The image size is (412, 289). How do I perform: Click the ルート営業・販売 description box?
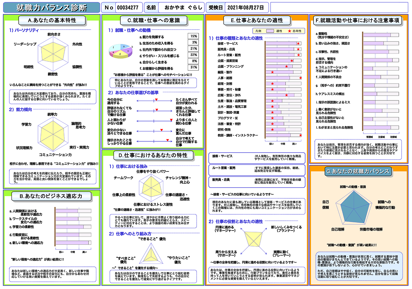click(x=257, y=170)
